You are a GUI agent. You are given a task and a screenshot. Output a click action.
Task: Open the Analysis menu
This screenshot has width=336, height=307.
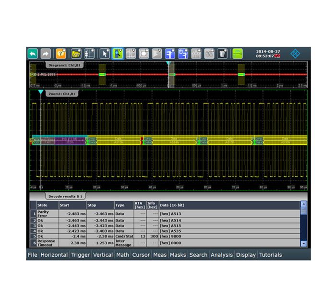[x=222, y=255]
